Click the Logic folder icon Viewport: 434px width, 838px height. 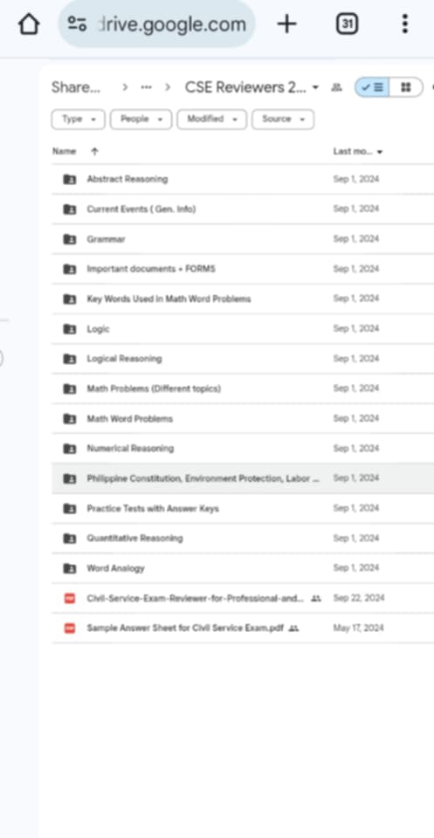coord(70,329)
